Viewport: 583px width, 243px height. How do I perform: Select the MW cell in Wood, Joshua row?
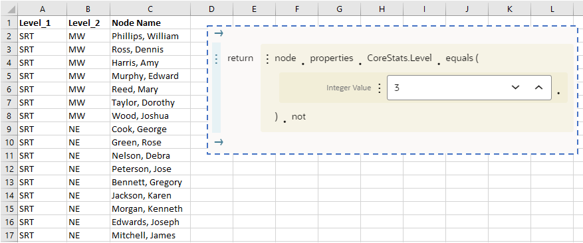(x=88, y=116)
